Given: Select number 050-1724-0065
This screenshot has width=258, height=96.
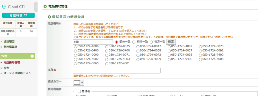Looking at the screenshot, I should click(75, 64).
